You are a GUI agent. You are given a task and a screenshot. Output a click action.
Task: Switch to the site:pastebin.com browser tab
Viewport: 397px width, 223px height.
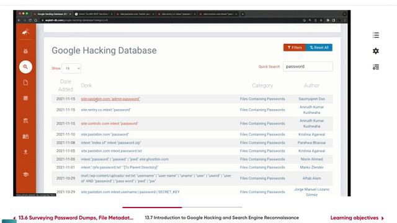[x=135, y=14]
